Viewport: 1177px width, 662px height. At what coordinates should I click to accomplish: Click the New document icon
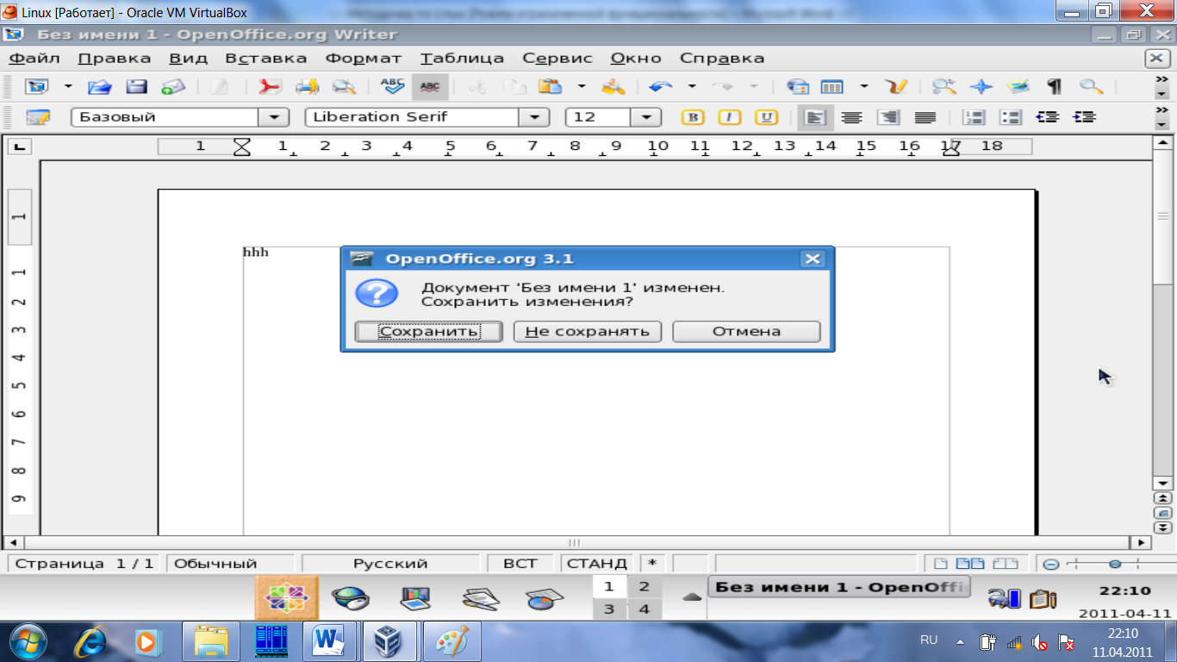click(38, 86)
